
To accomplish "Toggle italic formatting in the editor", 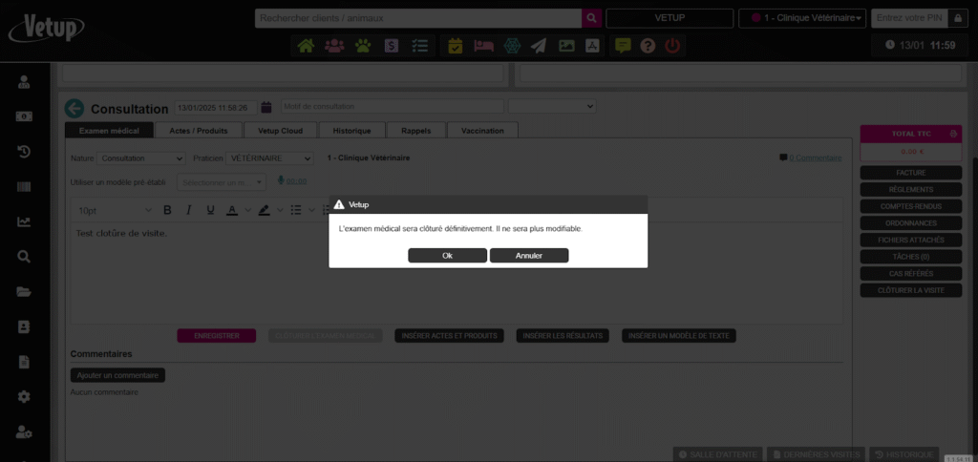I will pos(188,210).
